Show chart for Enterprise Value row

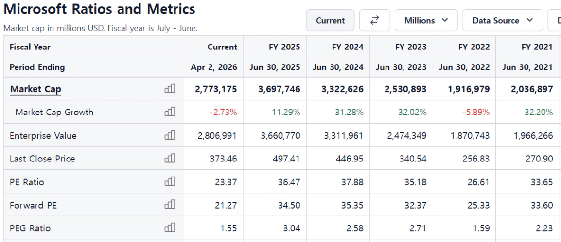(170, 136)
